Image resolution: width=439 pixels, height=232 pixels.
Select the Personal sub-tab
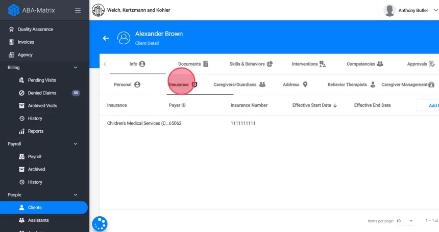pyautogui.click(x=127, y=84)
